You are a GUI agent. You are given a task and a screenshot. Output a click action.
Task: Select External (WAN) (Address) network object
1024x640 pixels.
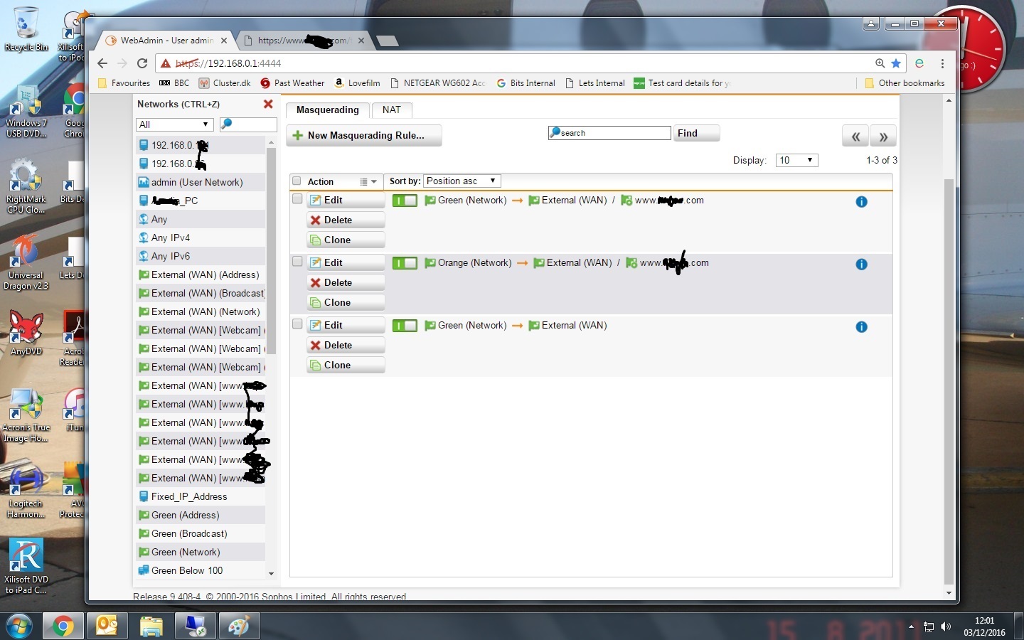(201, 274)
